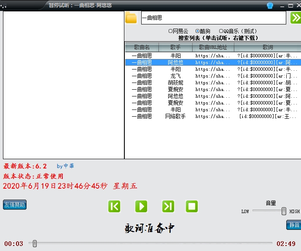Mute audio with the 静音 button

(294, 225)
